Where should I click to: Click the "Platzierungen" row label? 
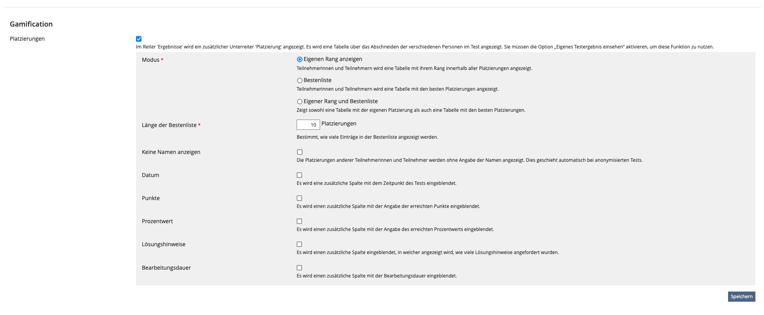(27, 38)
